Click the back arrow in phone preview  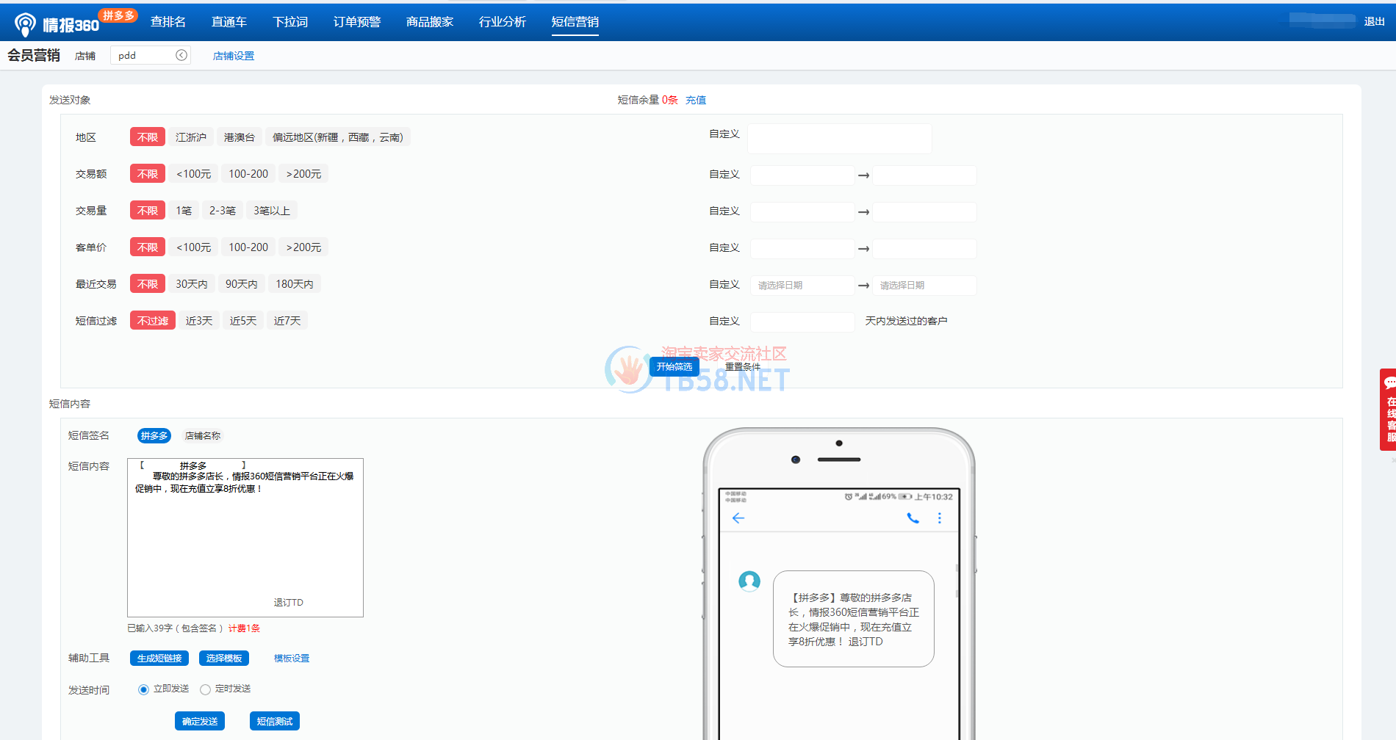738,518
